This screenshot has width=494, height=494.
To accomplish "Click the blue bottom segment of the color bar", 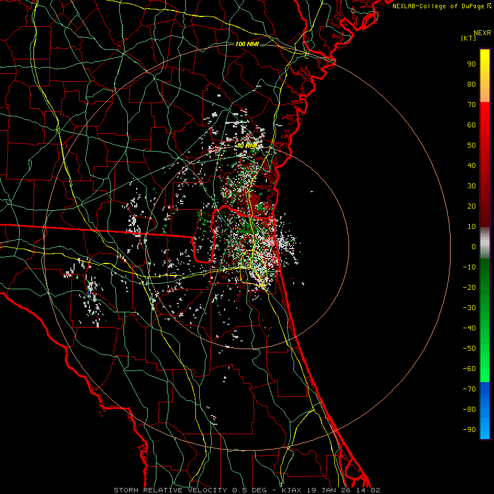I will 485,410.
